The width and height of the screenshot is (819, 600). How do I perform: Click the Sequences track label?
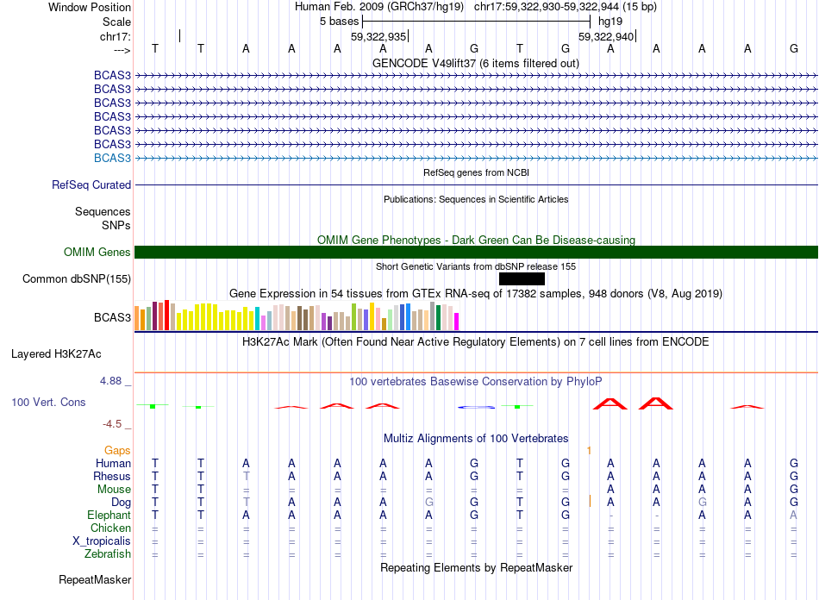103,211
